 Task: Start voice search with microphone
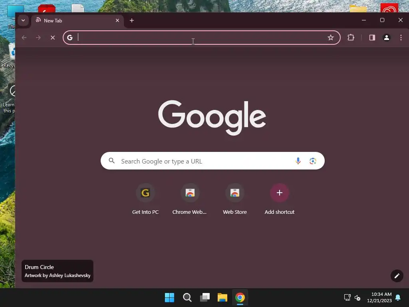(298, 161)
